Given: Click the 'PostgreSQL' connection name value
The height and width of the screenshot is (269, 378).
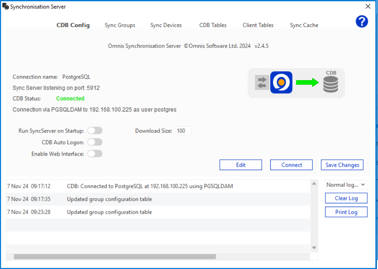Looking at the screenshot, I should coord(76,77).
